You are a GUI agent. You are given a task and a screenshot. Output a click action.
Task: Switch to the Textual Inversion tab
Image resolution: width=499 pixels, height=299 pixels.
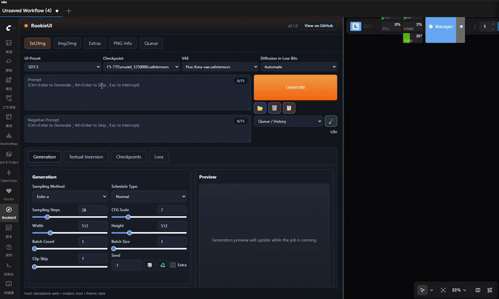86,157
